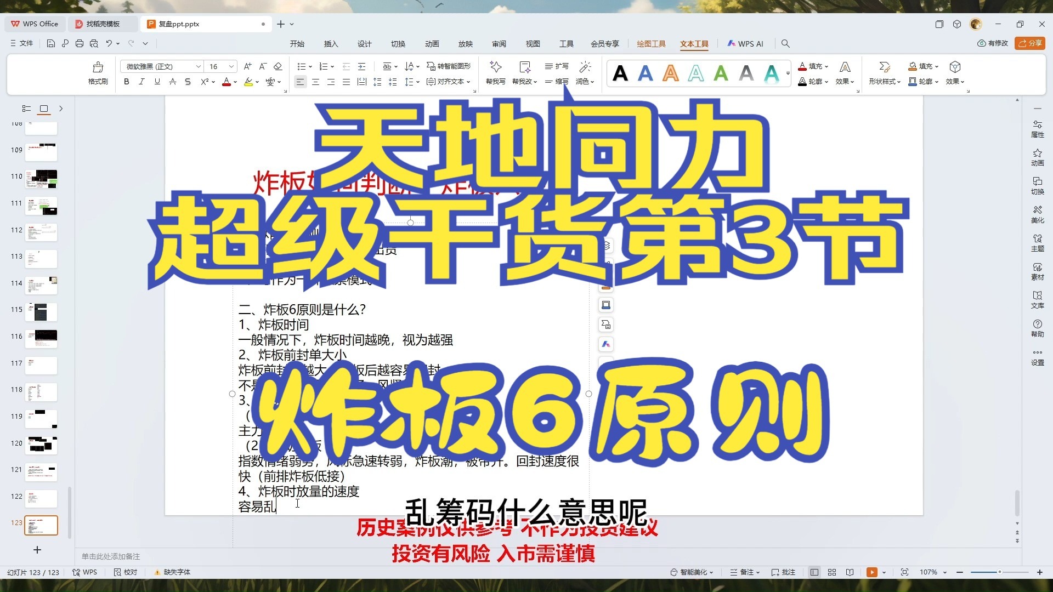The height and width of the screenshot is (592, 1053).
Task: Toggle bold formatting
Action: click(126, 81)
